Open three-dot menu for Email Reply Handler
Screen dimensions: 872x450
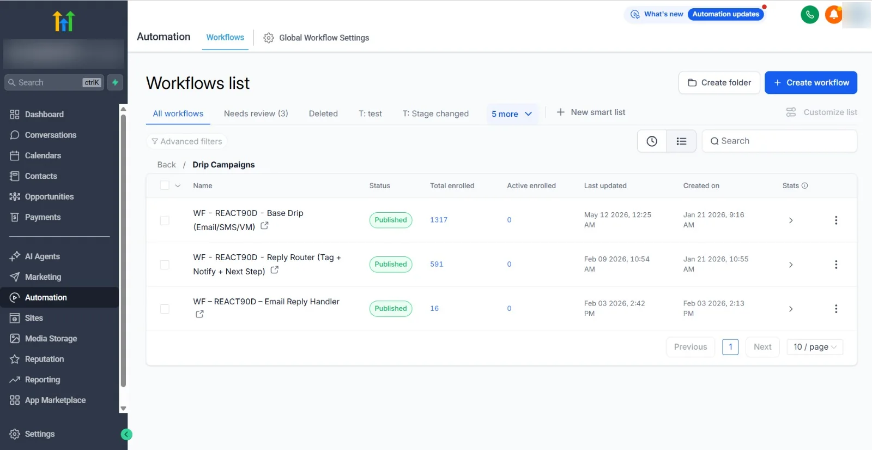836,309
